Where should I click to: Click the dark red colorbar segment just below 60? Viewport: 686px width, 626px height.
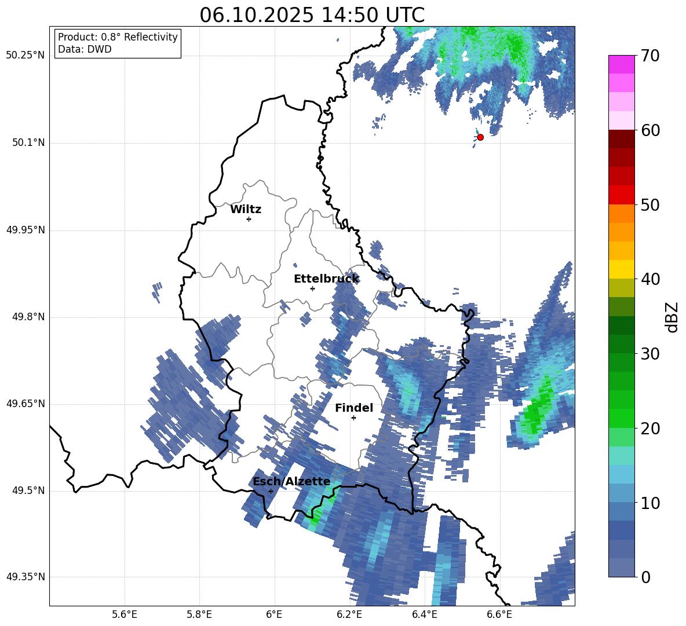click(x=621, y=139)
